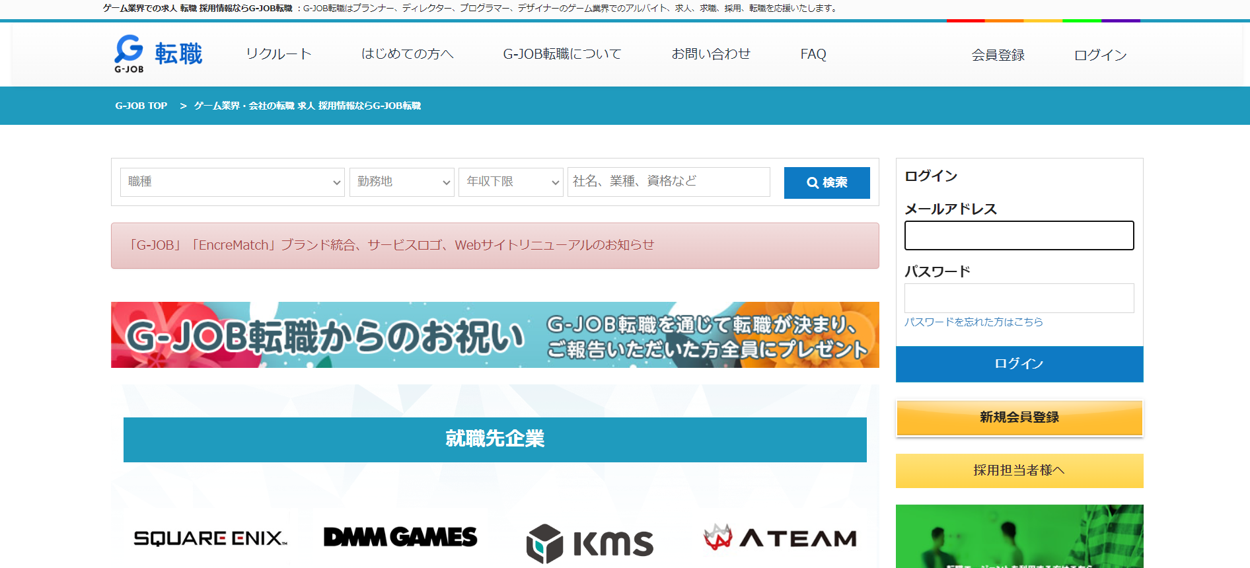This screenshot has width=1250, height=568.
Task: Click the ATEAM company logo
Action: (x=780, y=538)
